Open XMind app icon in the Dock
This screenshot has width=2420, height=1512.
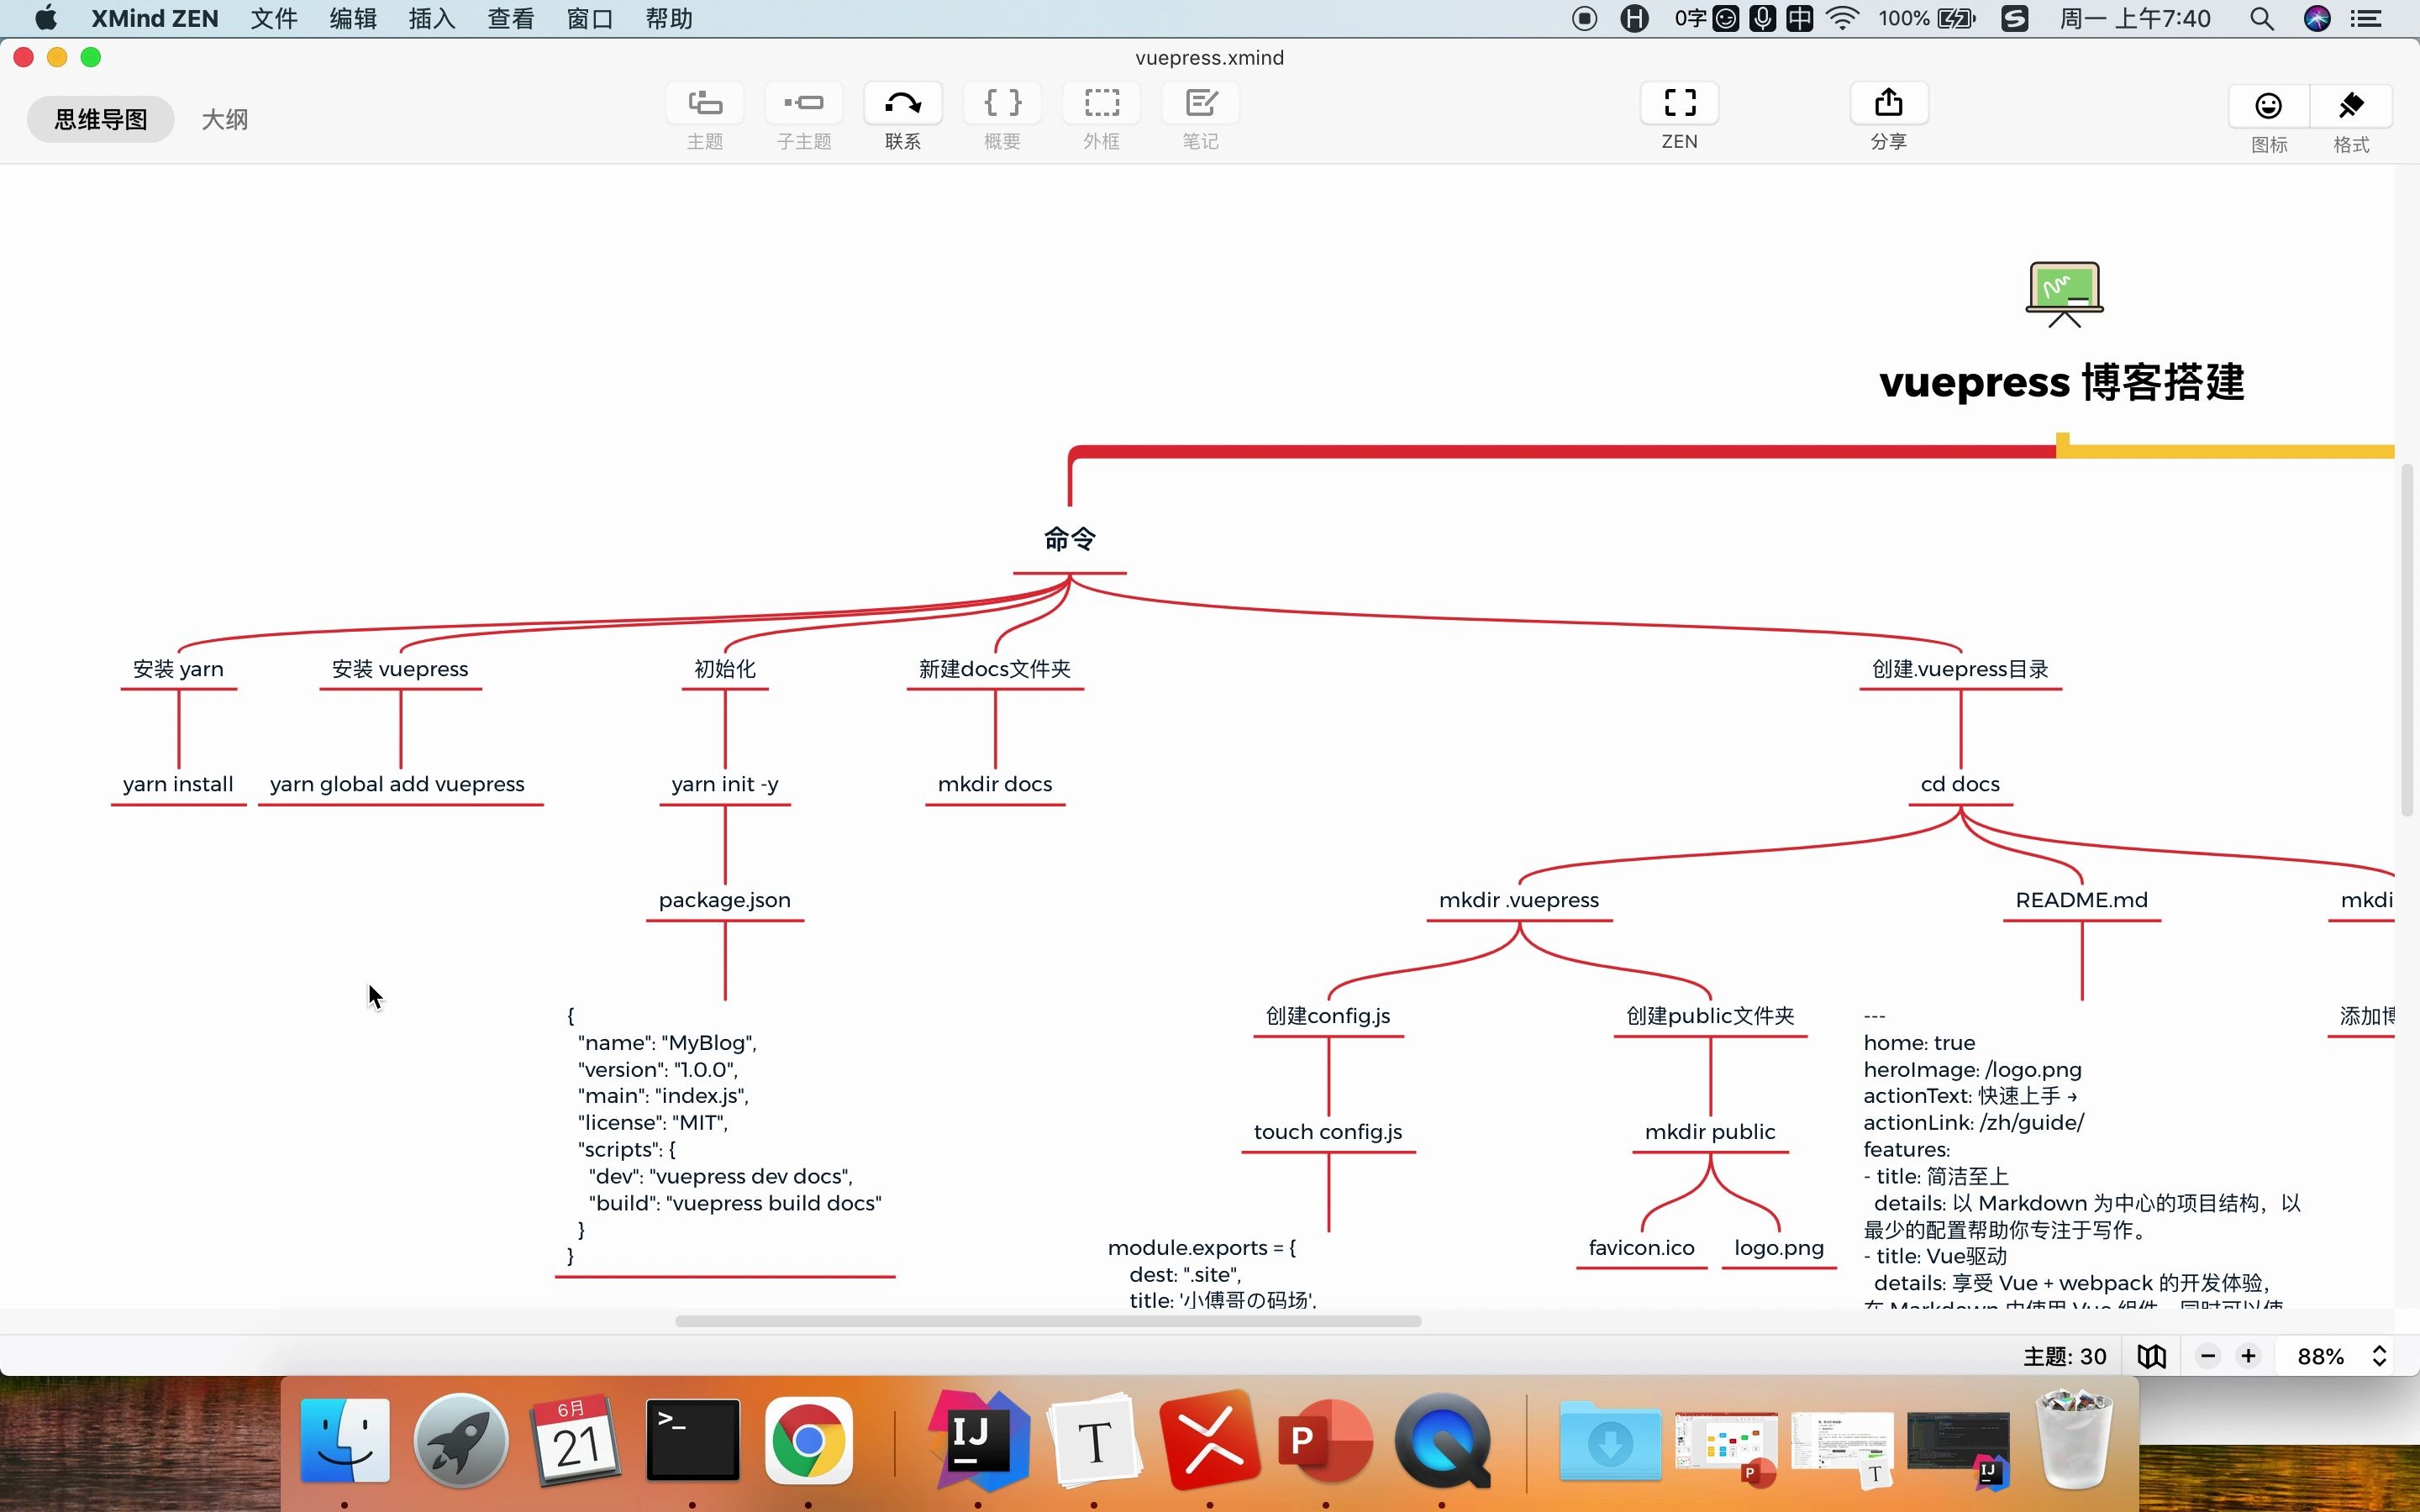(1210, 1440)
